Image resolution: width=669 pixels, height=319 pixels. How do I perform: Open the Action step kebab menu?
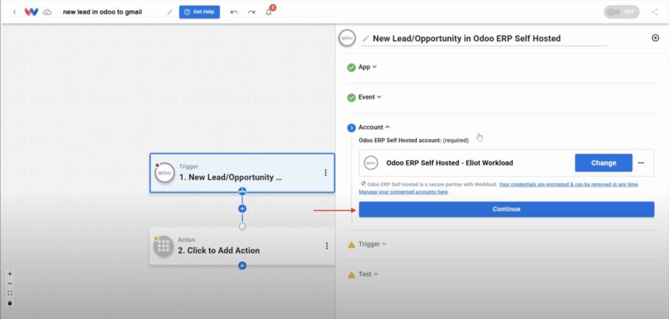click(x=327, y=246)
